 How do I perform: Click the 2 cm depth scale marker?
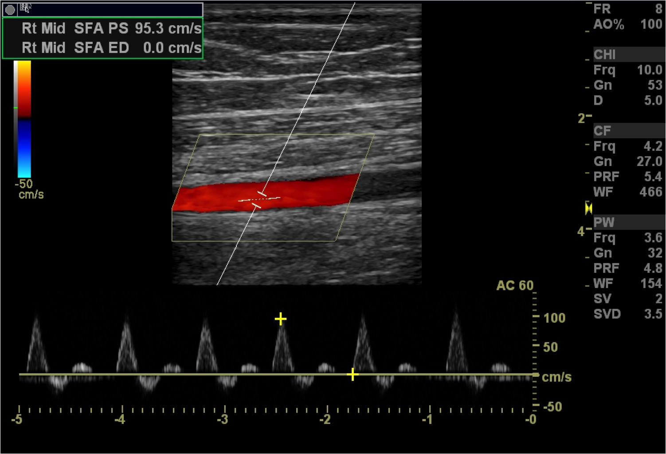582,118
